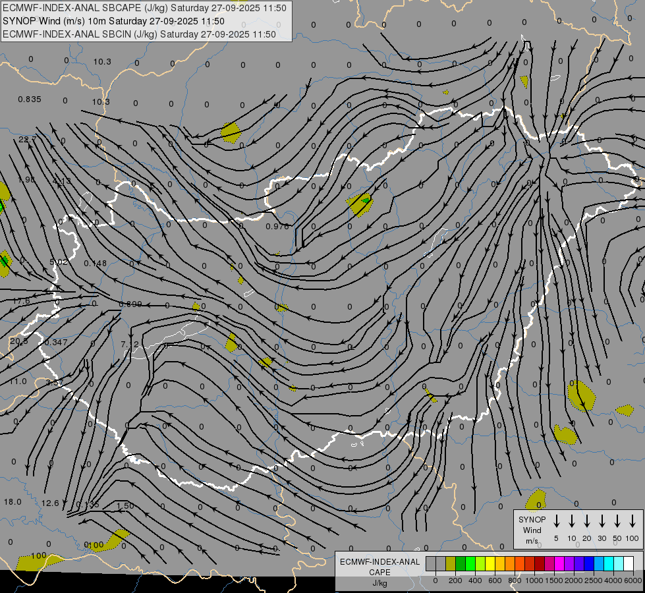This screenshot has height=593, width=645.
Task: Click the ECMWF-INDEX-ANAL SBCIN title line
Action: [x=139, y=34]
